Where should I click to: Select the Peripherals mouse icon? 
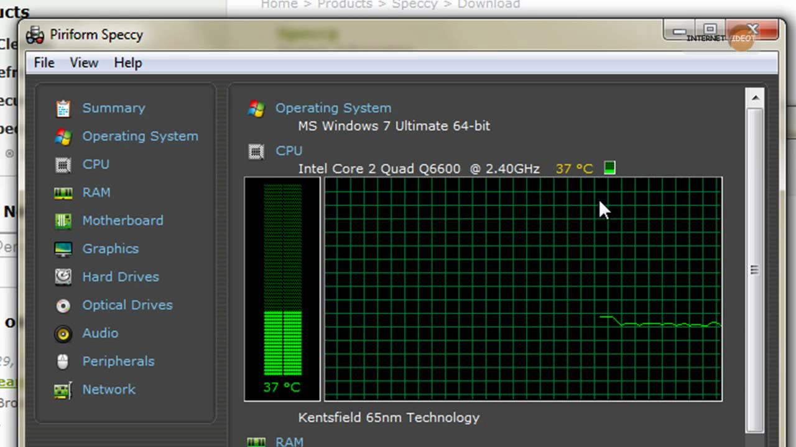click(x=63, y=361)
